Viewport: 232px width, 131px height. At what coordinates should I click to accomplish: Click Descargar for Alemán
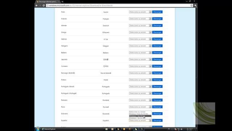point(157,25)
